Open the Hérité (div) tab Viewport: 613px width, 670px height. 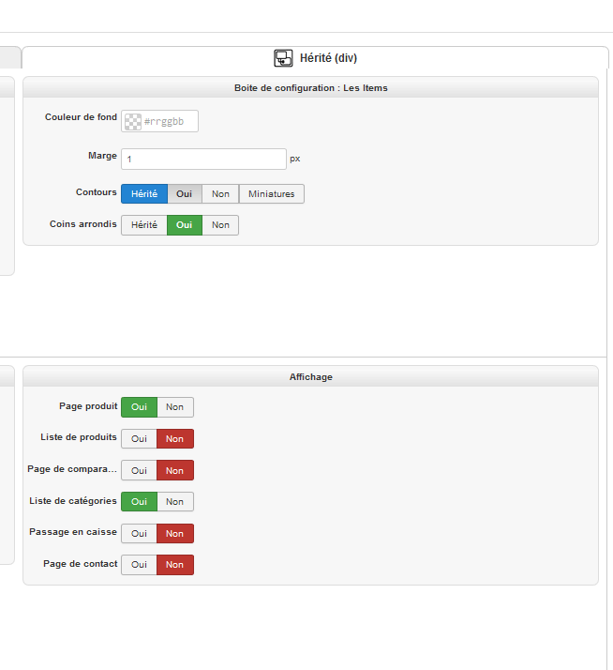point(315,57)
